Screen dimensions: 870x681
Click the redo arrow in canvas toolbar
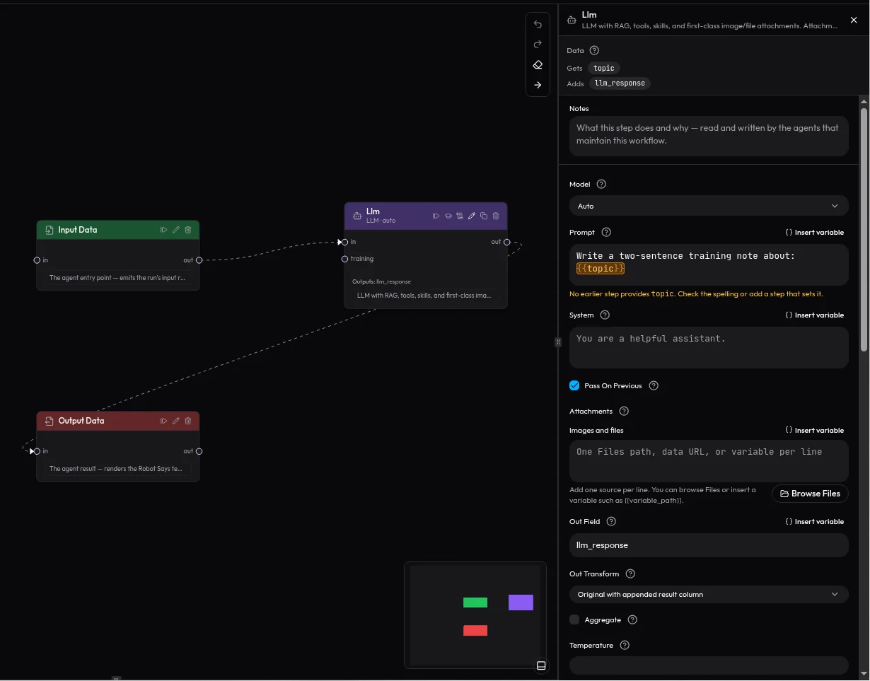(538, 45)
